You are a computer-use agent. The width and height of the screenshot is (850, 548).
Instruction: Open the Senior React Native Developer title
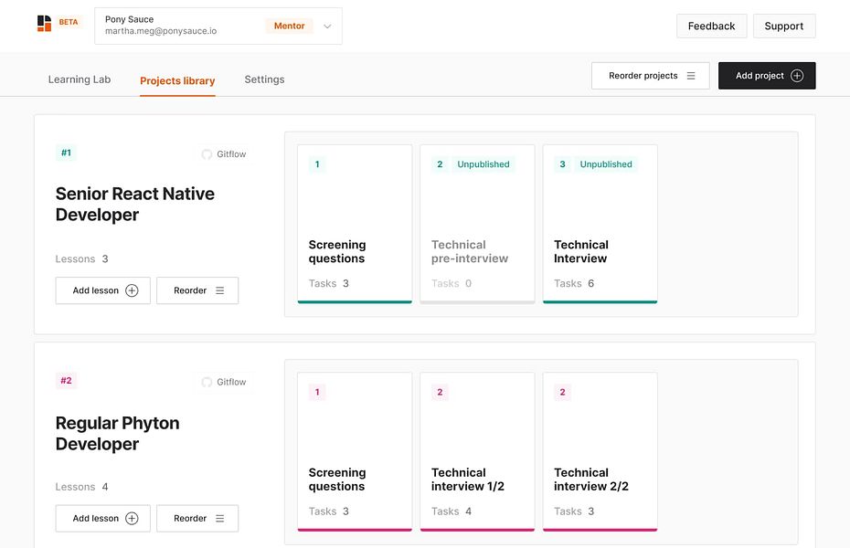[x=135, y=205]
